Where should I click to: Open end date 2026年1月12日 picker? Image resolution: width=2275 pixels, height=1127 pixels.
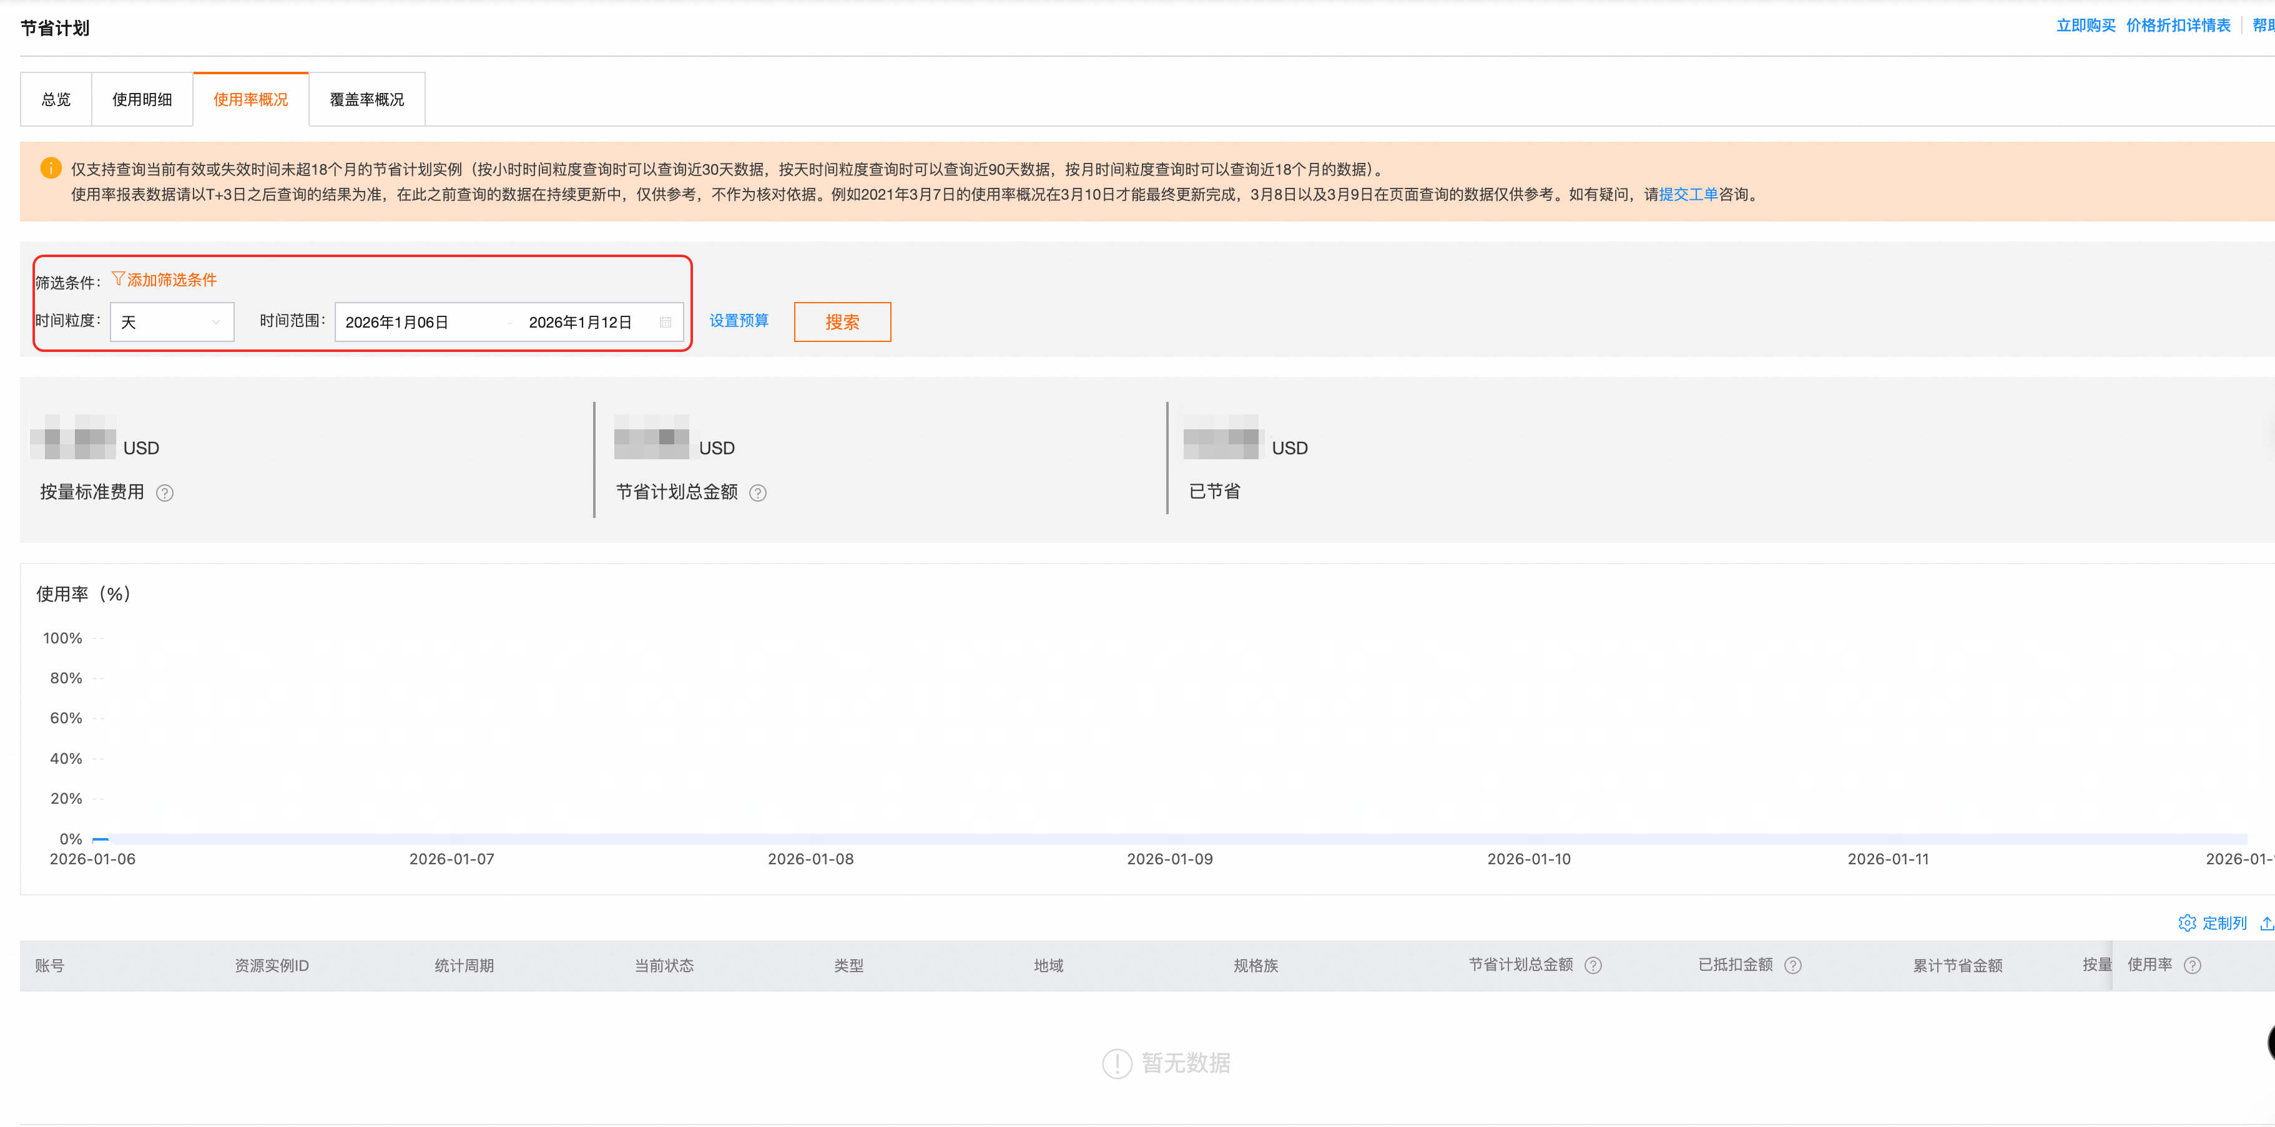pos(580,322)
